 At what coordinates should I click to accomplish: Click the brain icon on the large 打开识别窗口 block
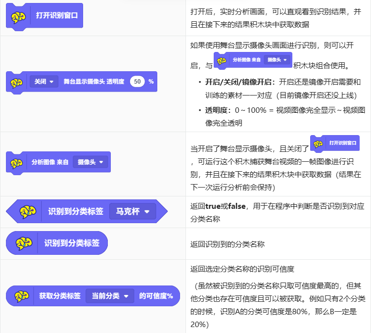click(19, 16)
